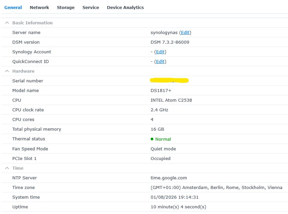This screenshot has height=214, width=288.
Task: Click the Time zone label
Action: 24,188
